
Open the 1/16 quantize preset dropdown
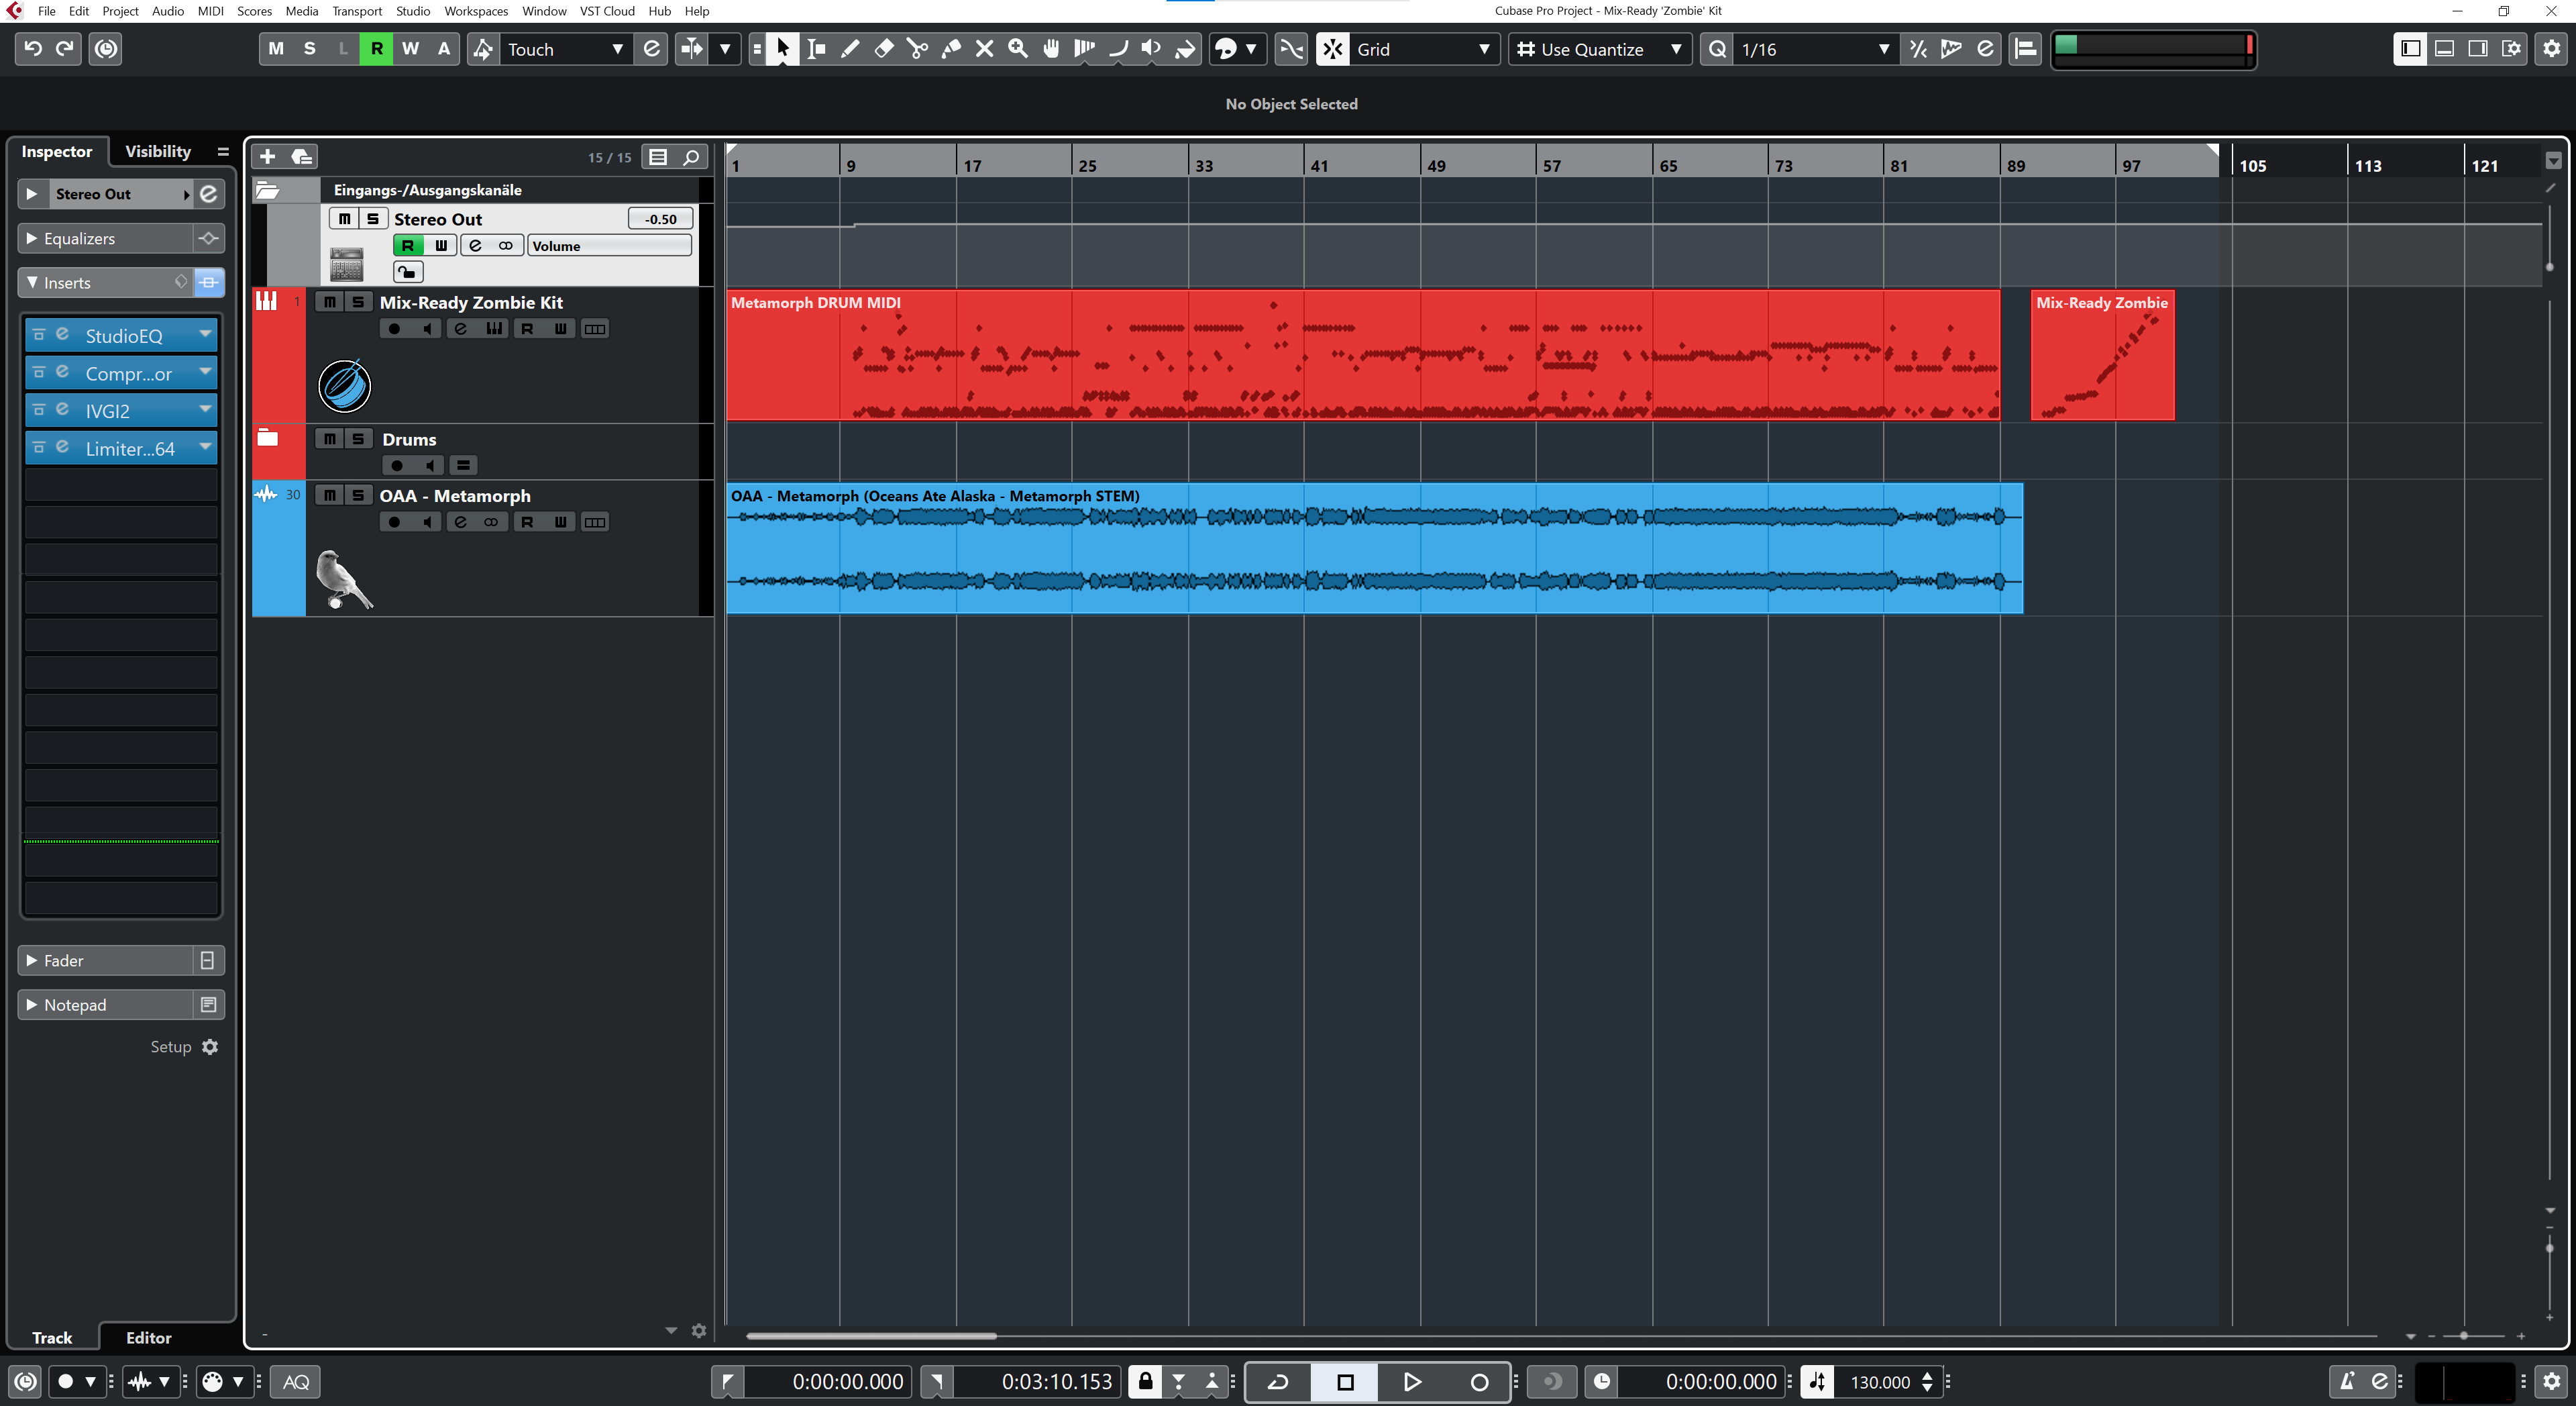tap(1883, 49)
